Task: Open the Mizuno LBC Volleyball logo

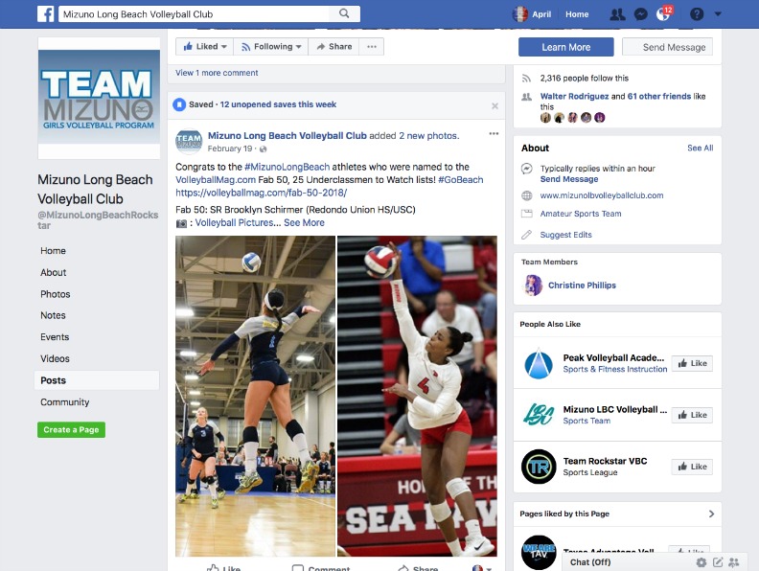Action: (539, 415)
